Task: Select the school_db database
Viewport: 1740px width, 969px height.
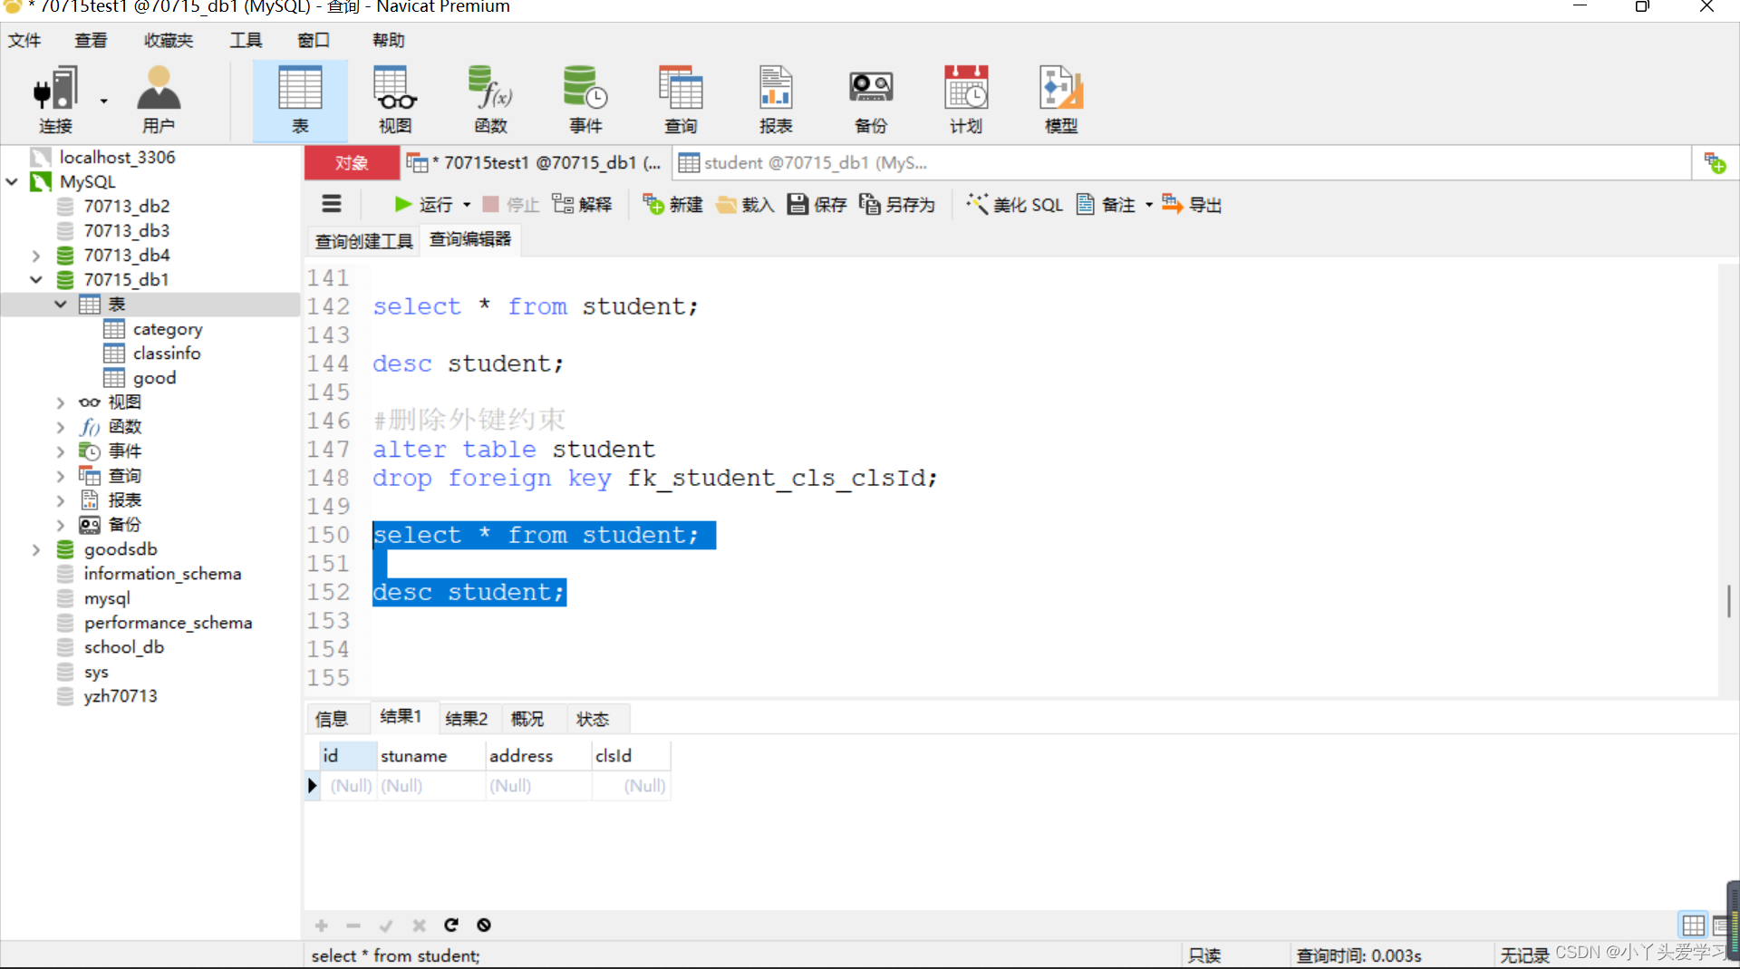Action: click(x=124, y=647)
